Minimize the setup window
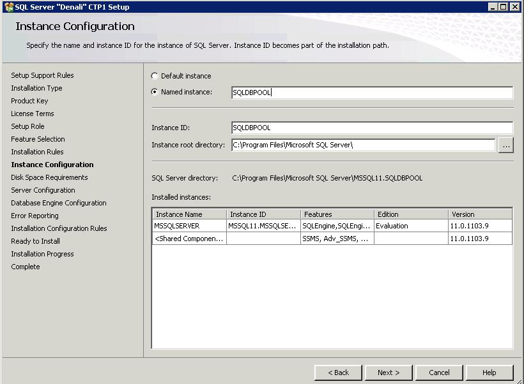This screenshot has height=384, width=524. pyautogui.click(x=494, y=7)
